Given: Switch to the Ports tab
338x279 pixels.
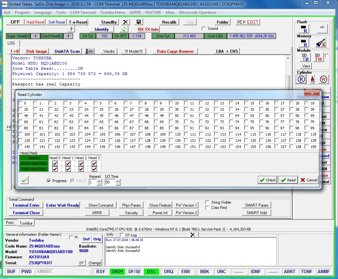Looking at the screenshot, I should point(10,223).
